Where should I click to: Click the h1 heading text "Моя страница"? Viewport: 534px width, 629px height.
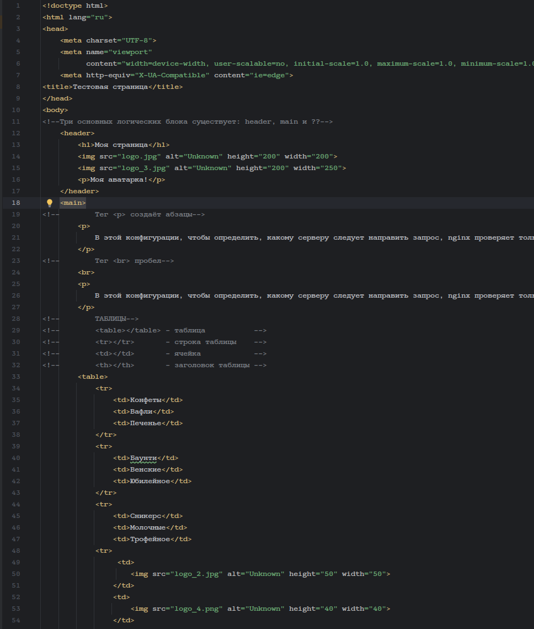121,145
